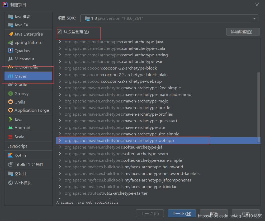265x221 pixels.
Task: Select maven-archetype-site-simple row
Action: [x=158, y=134]
